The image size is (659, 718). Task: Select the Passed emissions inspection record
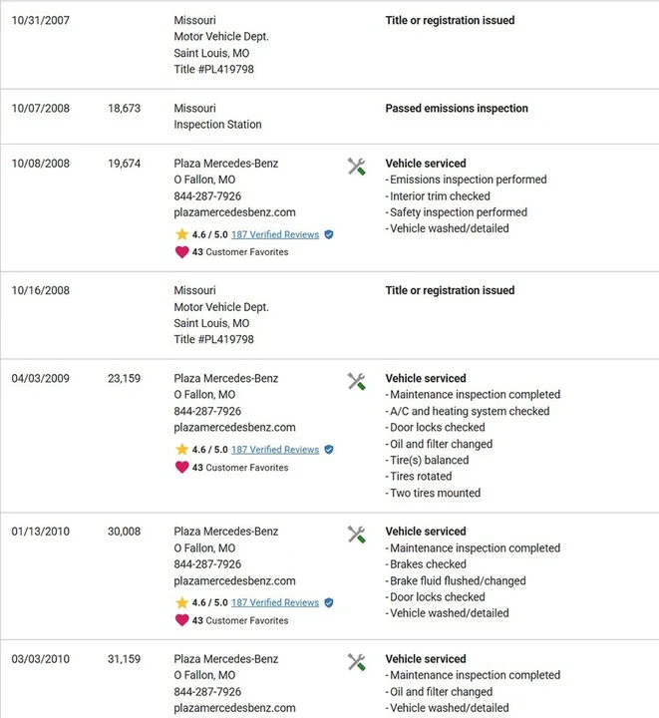coord(329,117)
